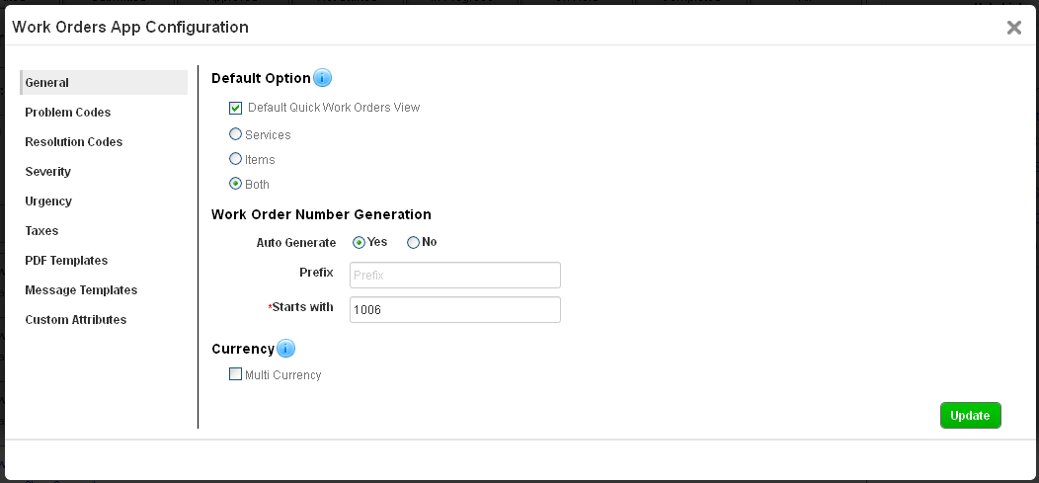Open the General settings section
The width and height of the screenshot is (1039, 483).
(x=47, y=83)
